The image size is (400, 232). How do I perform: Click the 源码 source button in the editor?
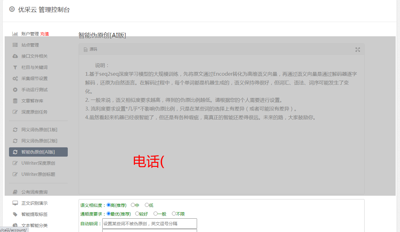[90, 50]
